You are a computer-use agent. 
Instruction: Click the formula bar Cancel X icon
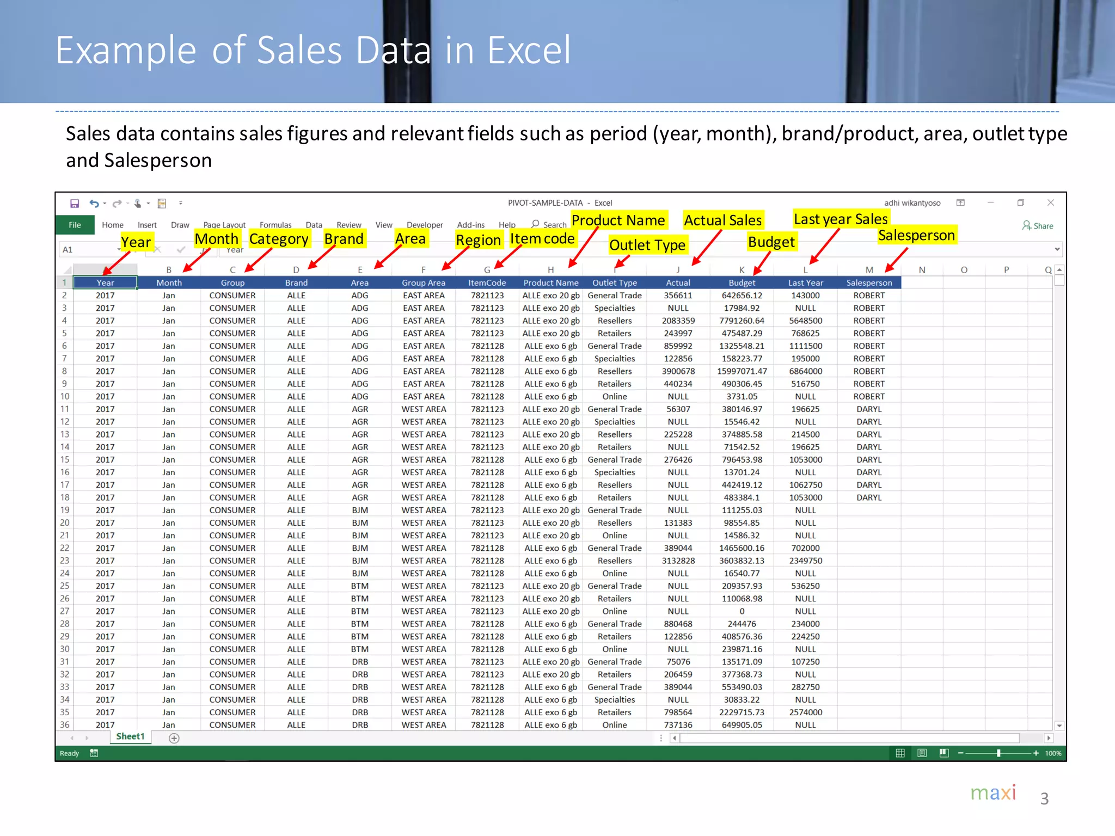click(x=157, y=249)
